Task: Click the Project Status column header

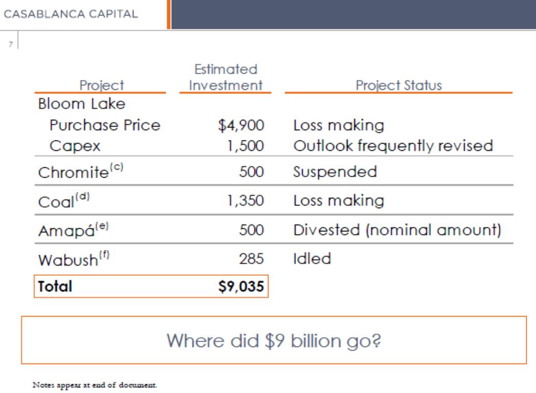Action: 398,86
